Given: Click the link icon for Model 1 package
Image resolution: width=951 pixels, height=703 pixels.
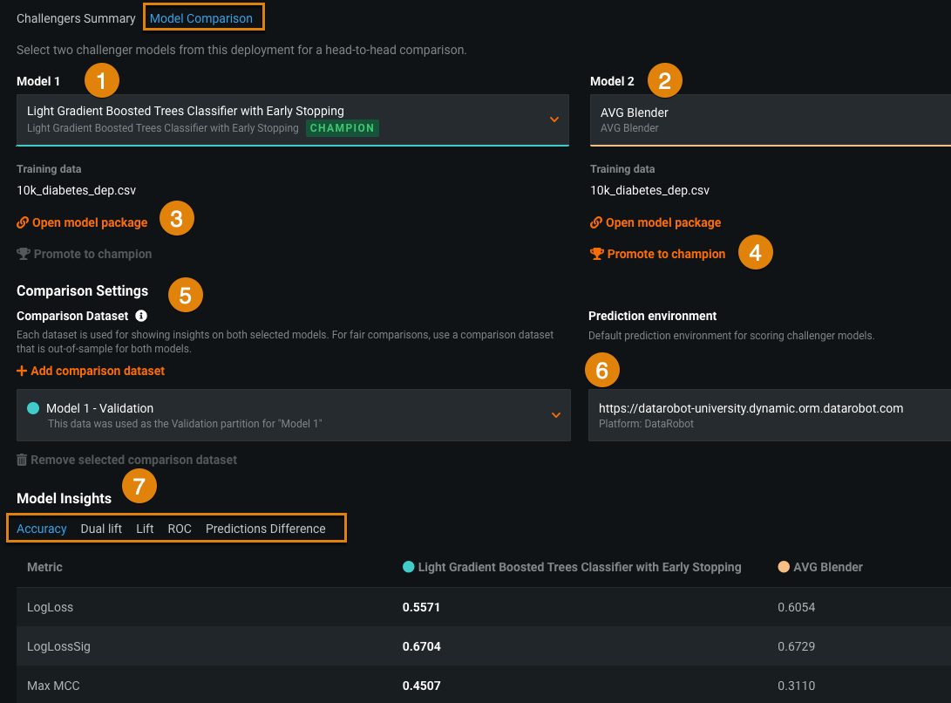Looking at the screenshot, I should [x=23, y=222].
